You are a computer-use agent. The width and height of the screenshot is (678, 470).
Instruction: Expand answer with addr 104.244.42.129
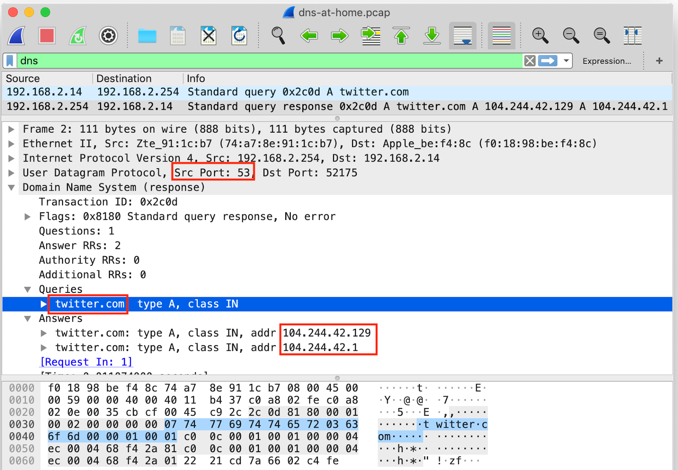(x=44, y=333)
